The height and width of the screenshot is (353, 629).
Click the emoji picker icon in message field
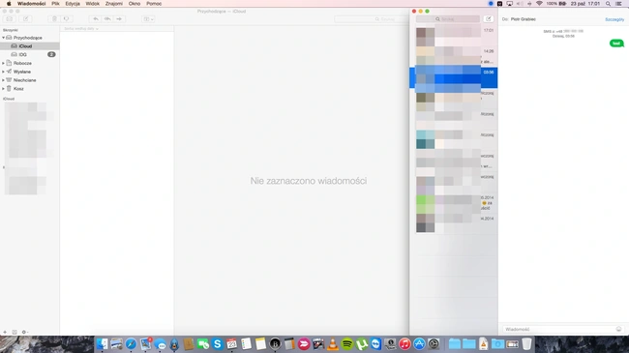click(x=618, y=330)
